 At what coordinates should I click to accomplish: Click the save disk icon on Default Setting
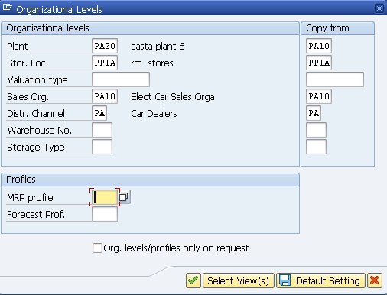(x=285, y=280)
